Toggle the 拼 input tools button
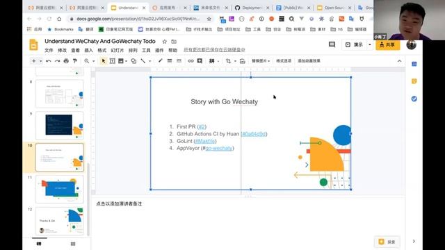Screen dimensions: 445x250 coord(211,61)
